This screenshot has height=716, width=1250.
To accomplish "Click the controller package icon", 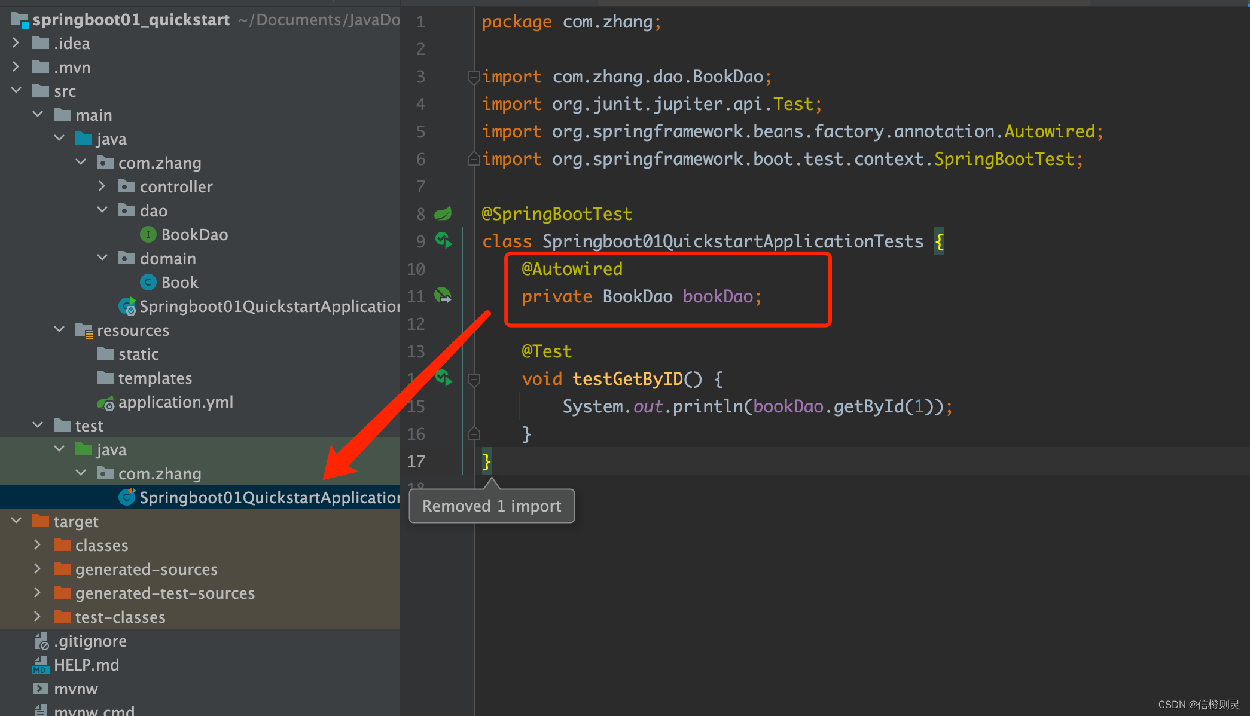I will pyautogui.click(x=127, y=186).
